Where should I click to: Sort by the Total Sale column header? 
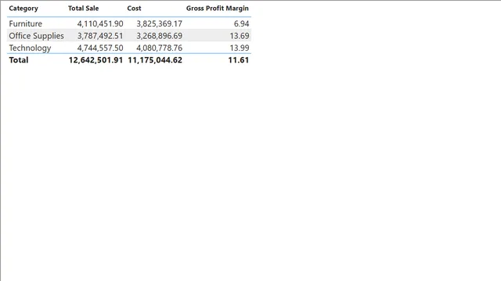point(83,9)
